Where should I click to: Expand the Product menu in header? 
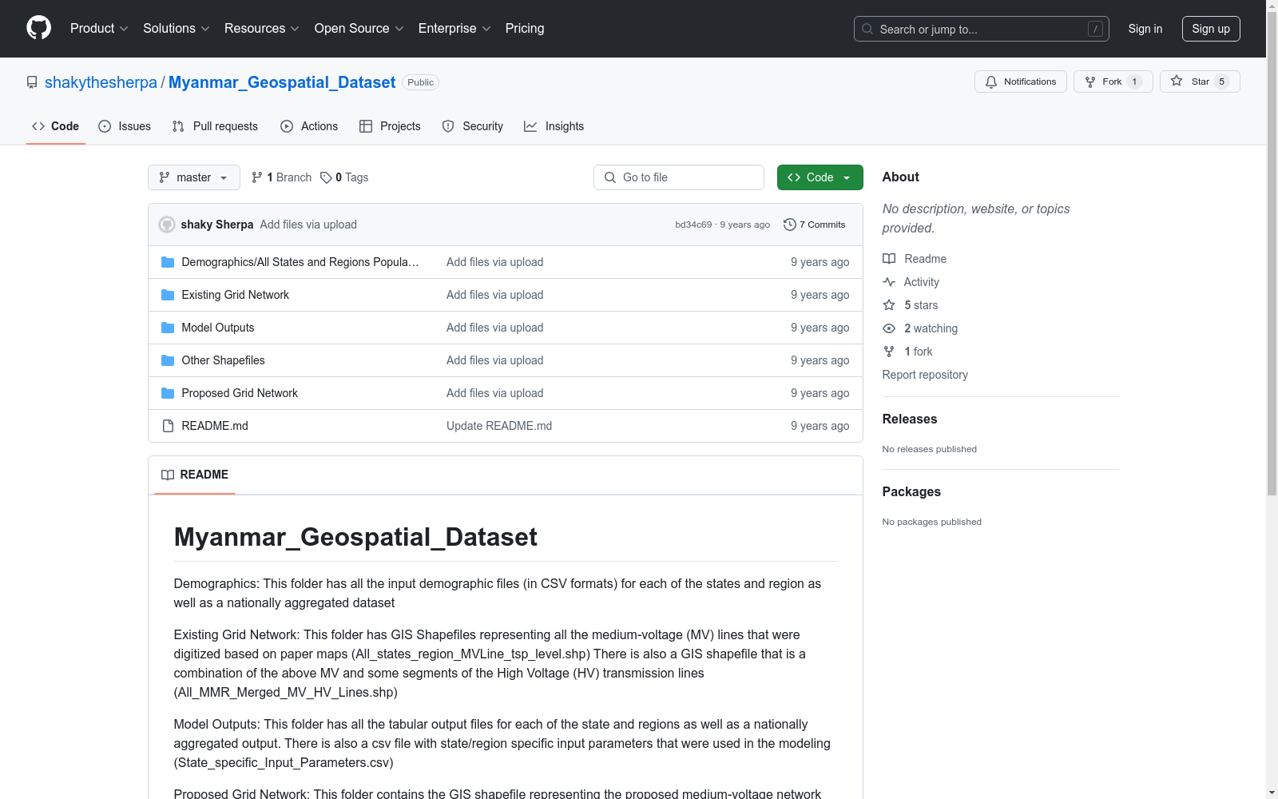coord(99,29)
